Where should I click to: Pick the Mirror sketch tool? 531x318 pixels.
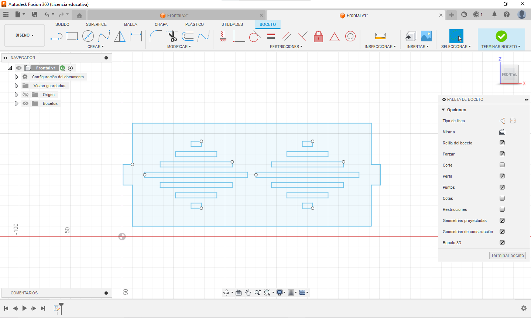coord(120,36)
